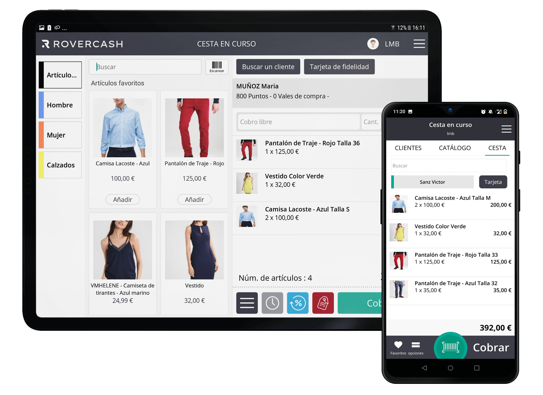This screenshot has width=543, height=395.
Task: Click Buscar un cliente button
Action: tap(268, 67)
